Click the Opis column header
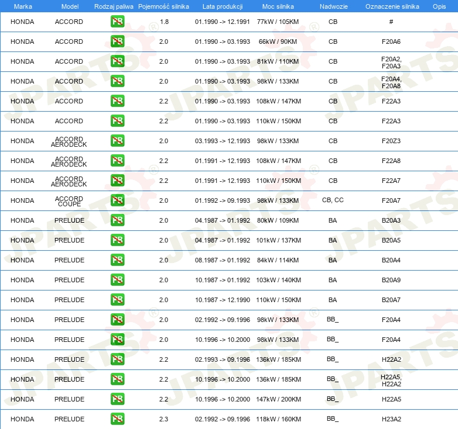 (439, 6)
